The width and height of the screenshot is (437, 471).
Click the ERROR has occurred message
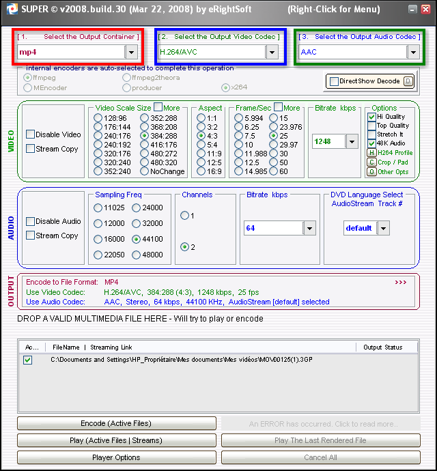(x=321, y=424)
